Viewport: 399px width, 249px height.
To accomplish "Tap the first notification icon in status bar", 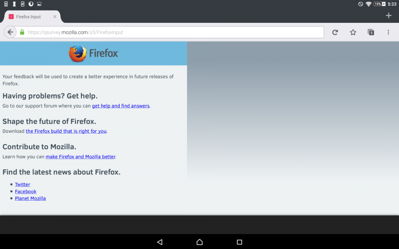I will click(x=6, y=4).
